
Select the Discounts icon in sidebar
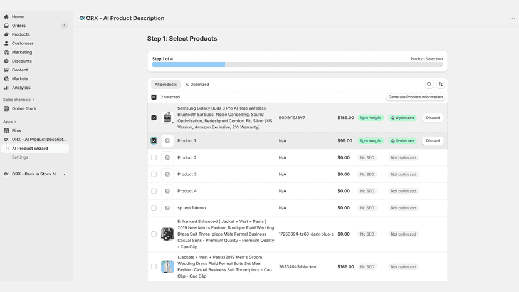tap(6, 61)
